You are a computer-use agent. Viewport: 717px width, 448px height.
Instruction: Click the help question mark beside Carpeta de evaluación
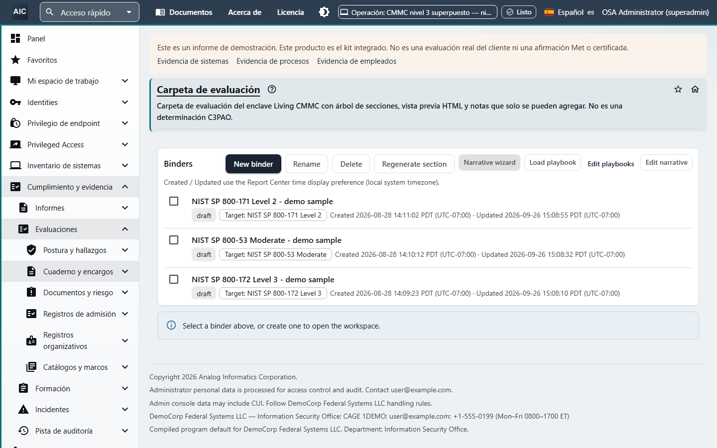click(x=272, y=90)
